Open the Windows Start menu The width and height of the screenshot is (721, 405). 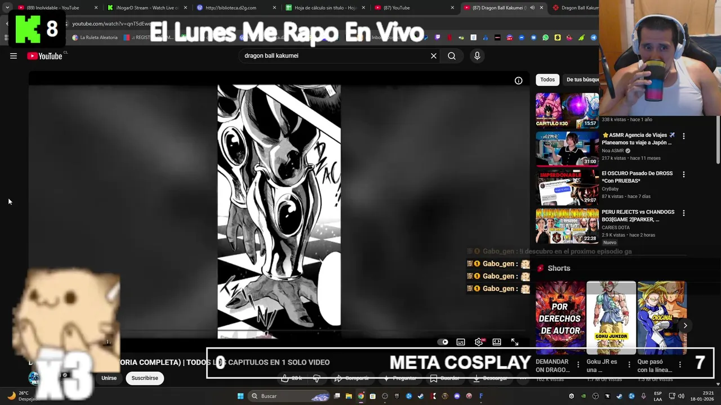(241, 396)
